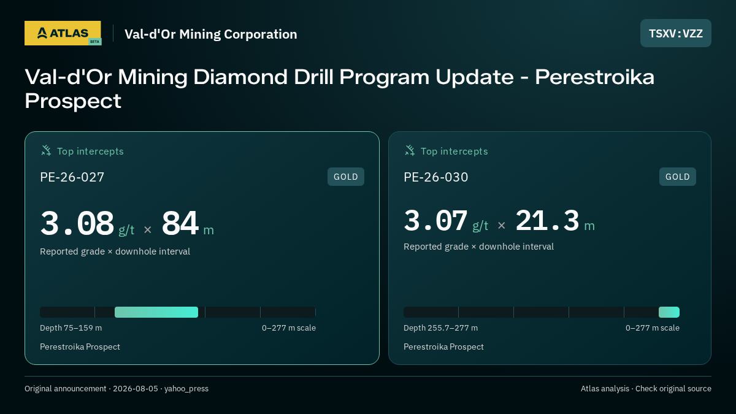The height and width of the screenshot is (414, 736).
Task: Click drill icon in PE-26-030 card
Action: point(410,150)
